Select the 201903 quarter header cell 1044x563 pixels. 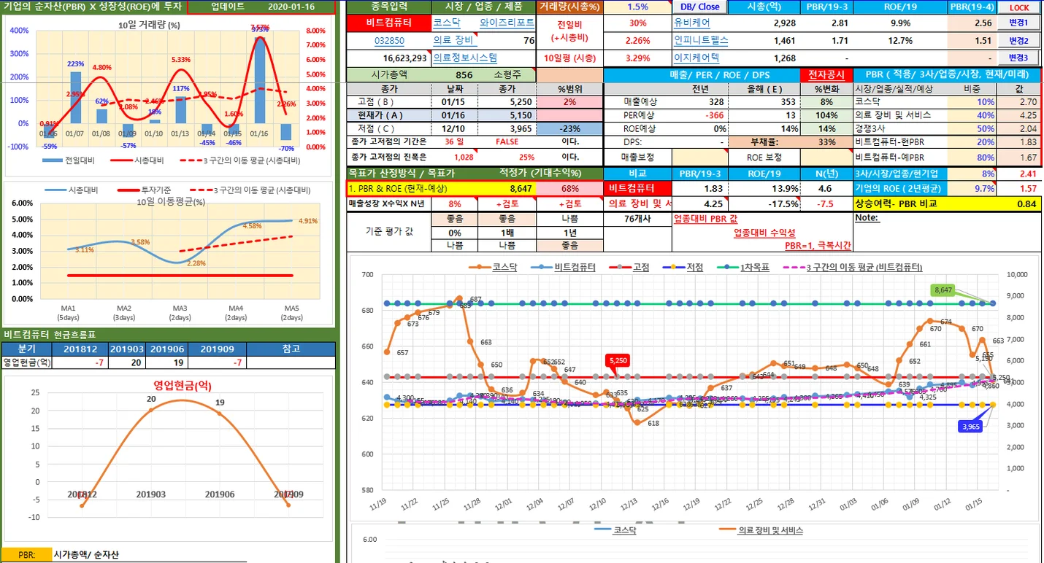tap(127, 349)
